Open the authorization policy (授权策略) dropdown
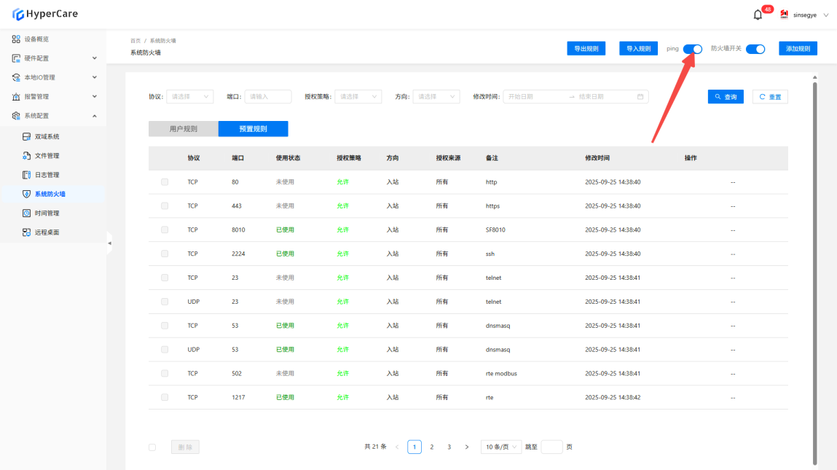This screenshot has height=470, width=837. coord(358,97)
